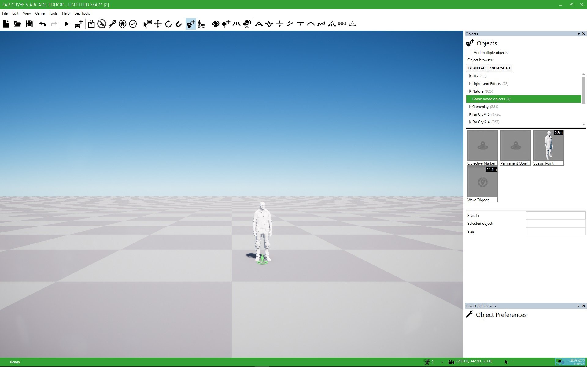Open the View menu
Viewport: 587px width, 367px height.
tap(27, 13)
